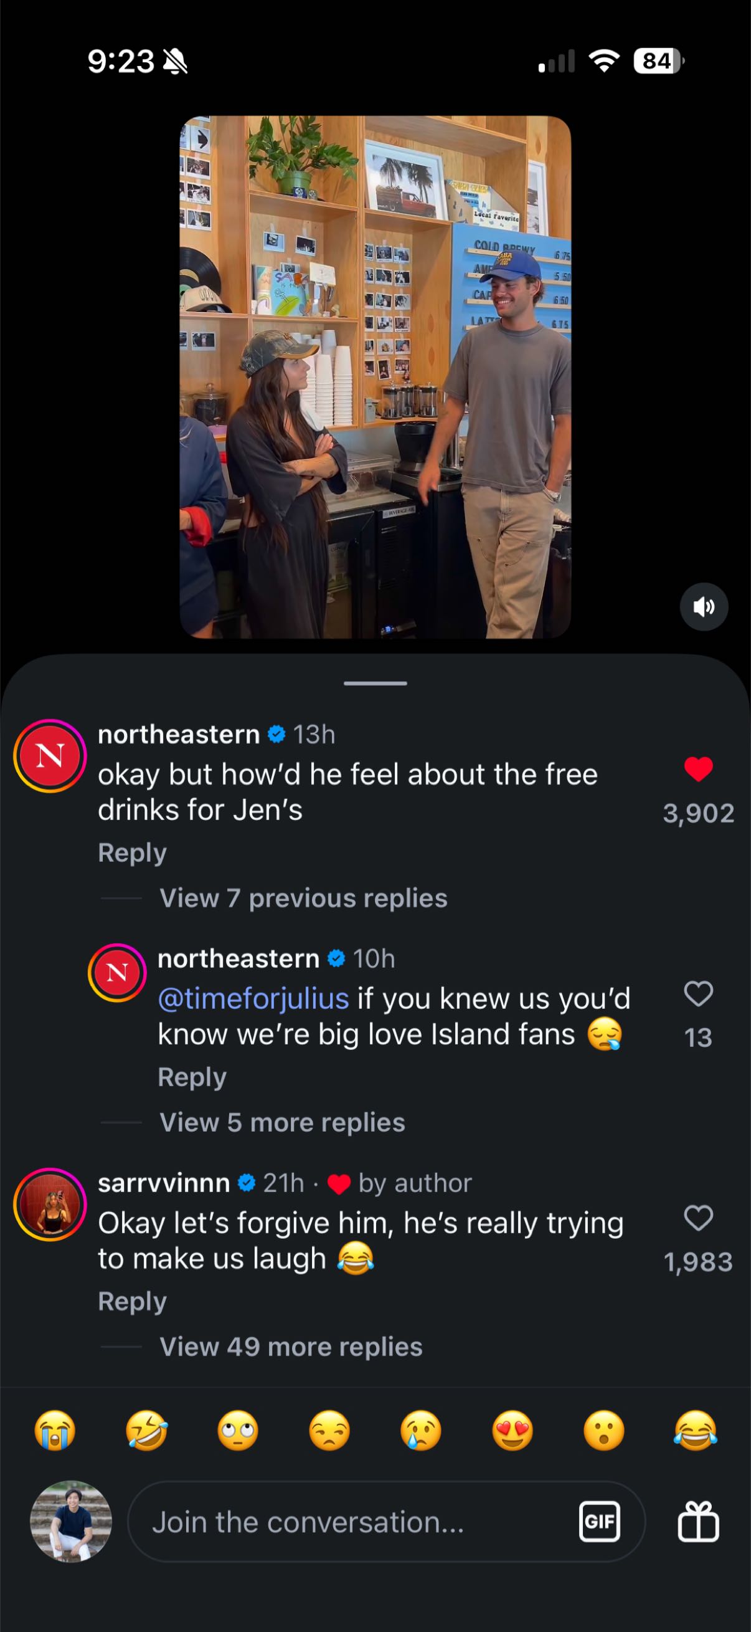Viewport: 751px width, 1632px height.
Task: Open sarrvvinnn's profile picture
Action: (50, 1205)
